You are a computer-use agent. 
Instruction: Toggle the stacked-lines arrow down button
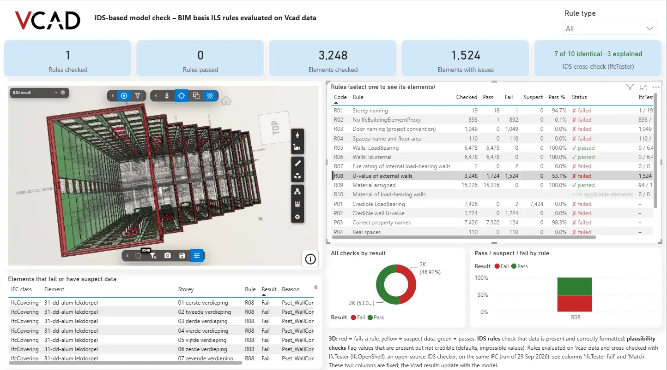click(x=167, y=96)
